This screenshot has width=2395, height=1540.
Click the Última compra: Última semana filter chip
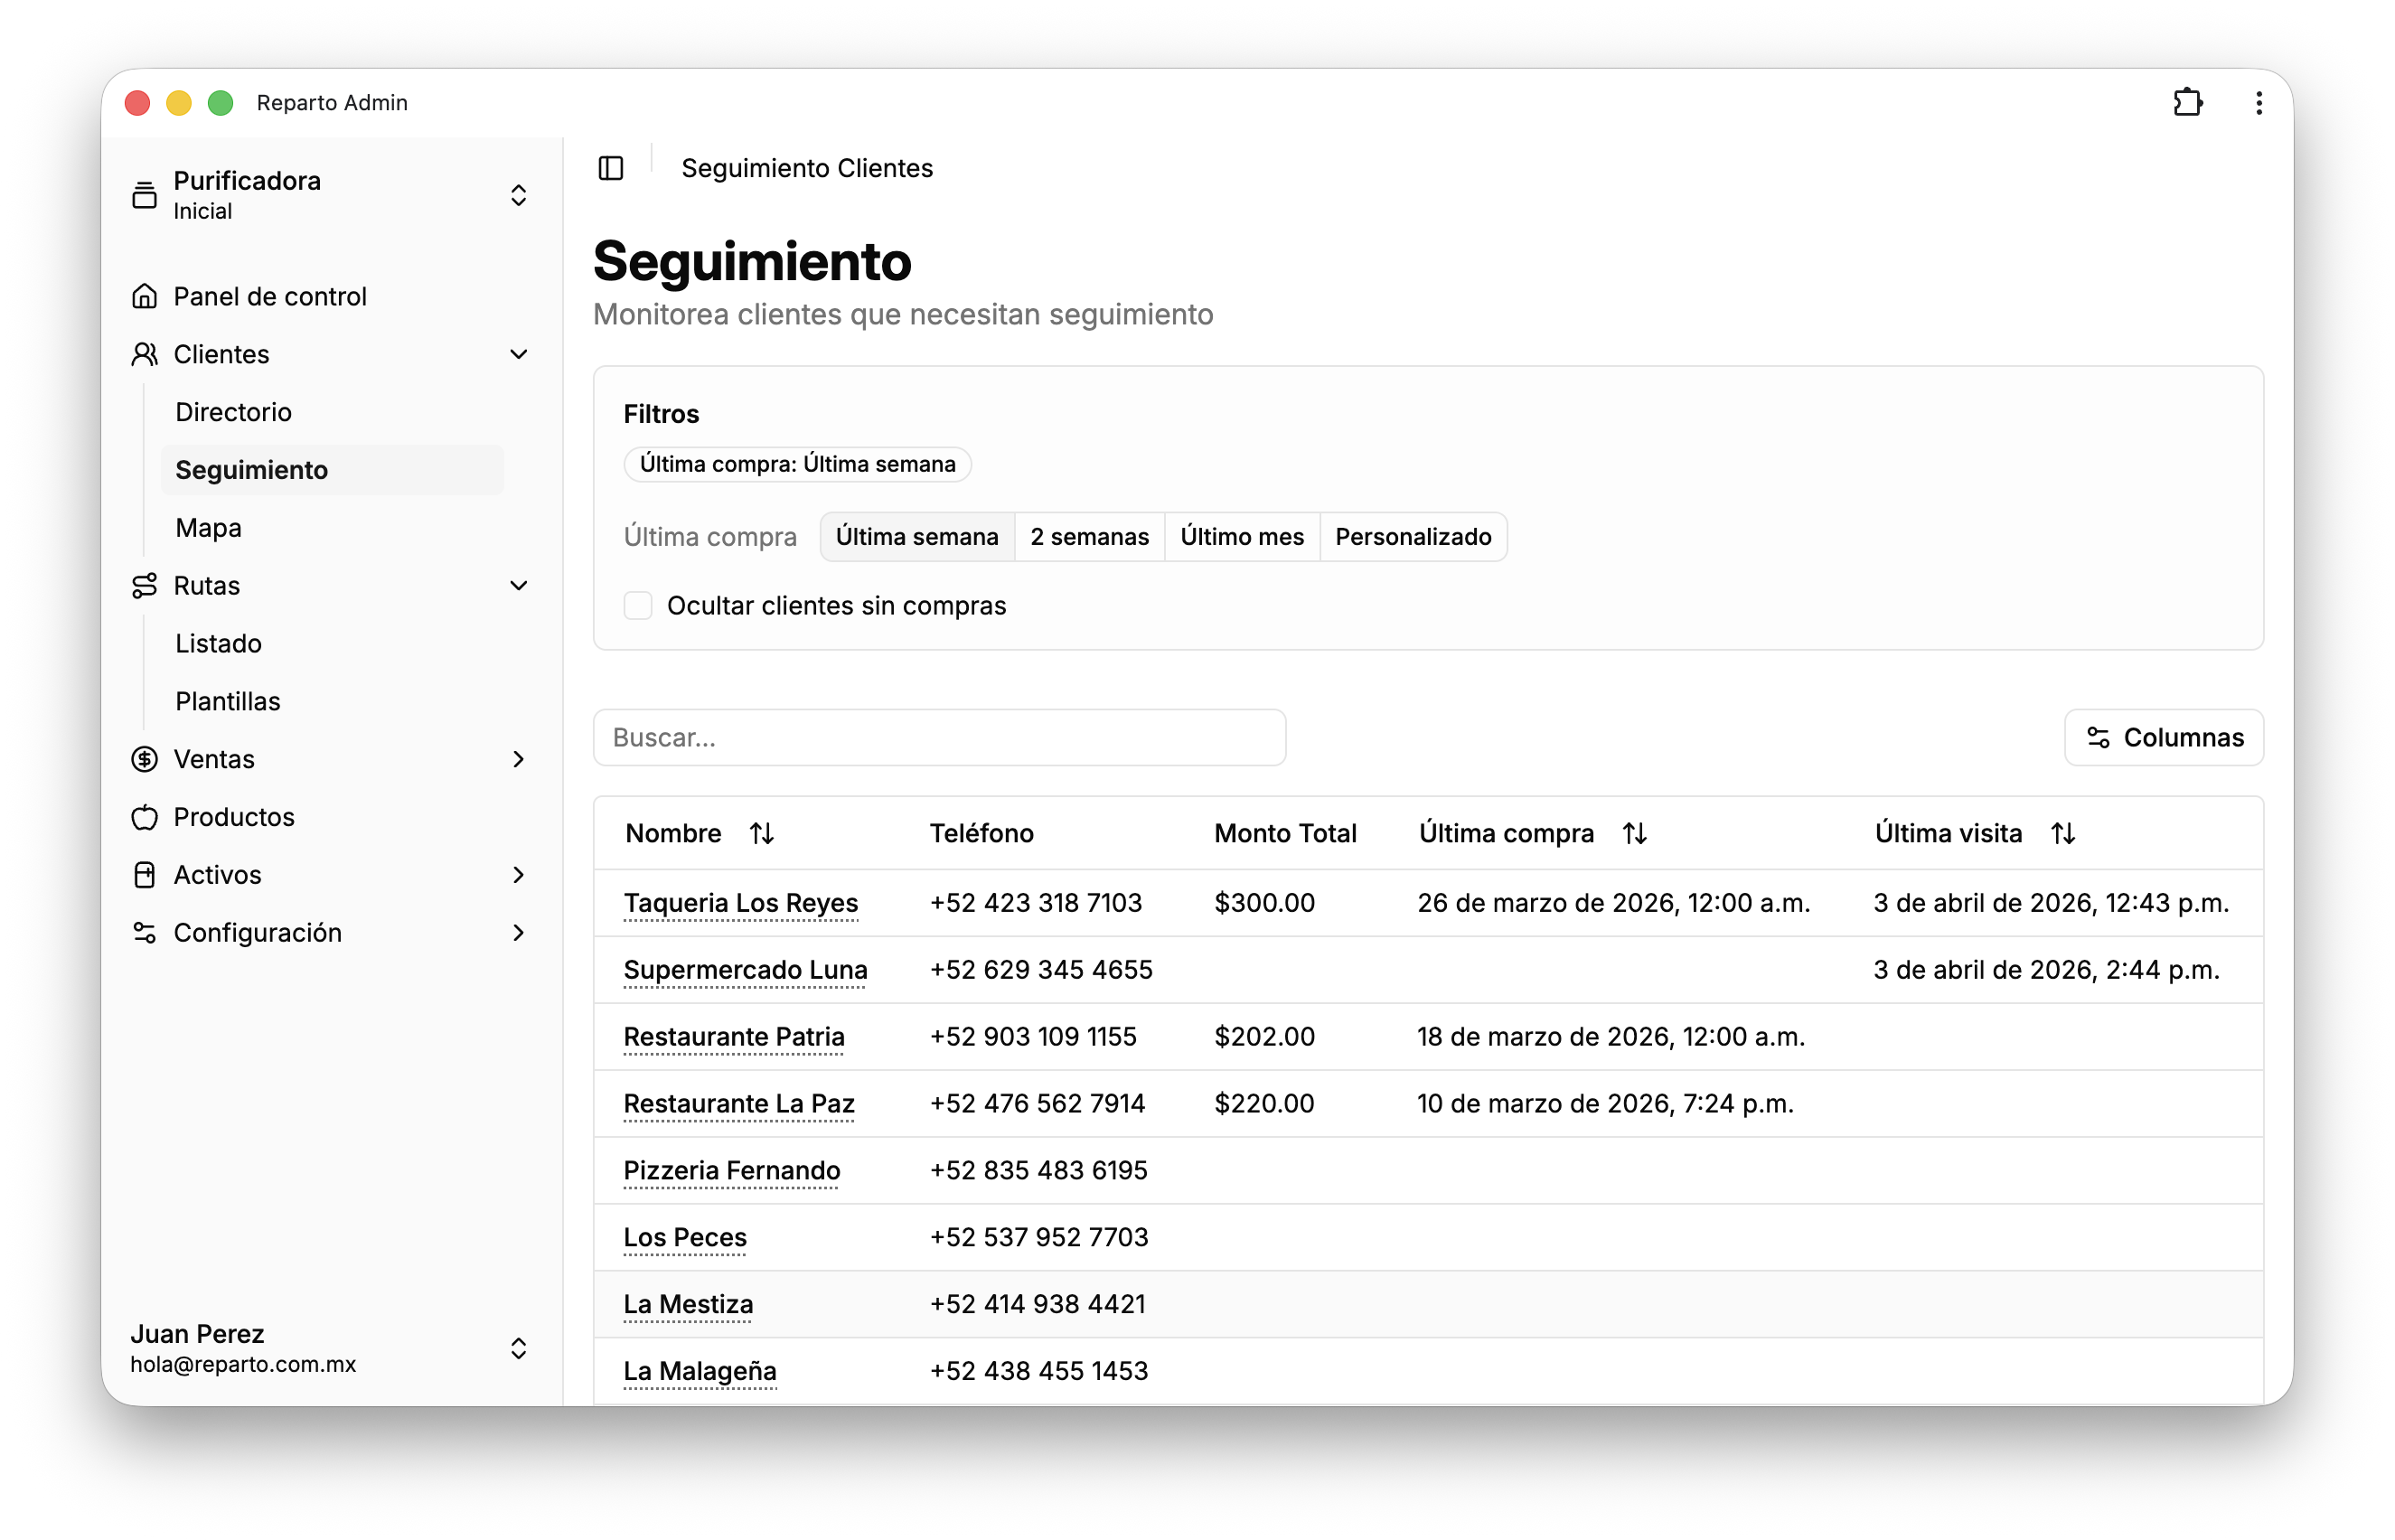(797, 464)
